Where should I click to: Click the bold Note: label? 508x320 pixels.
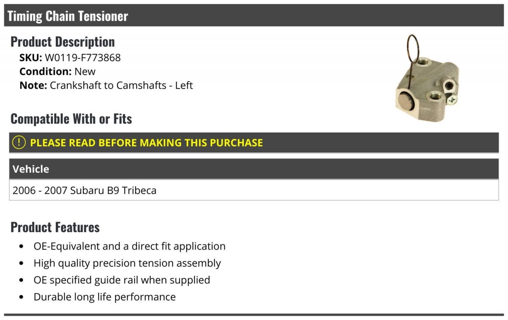click(x=33, y=85)
